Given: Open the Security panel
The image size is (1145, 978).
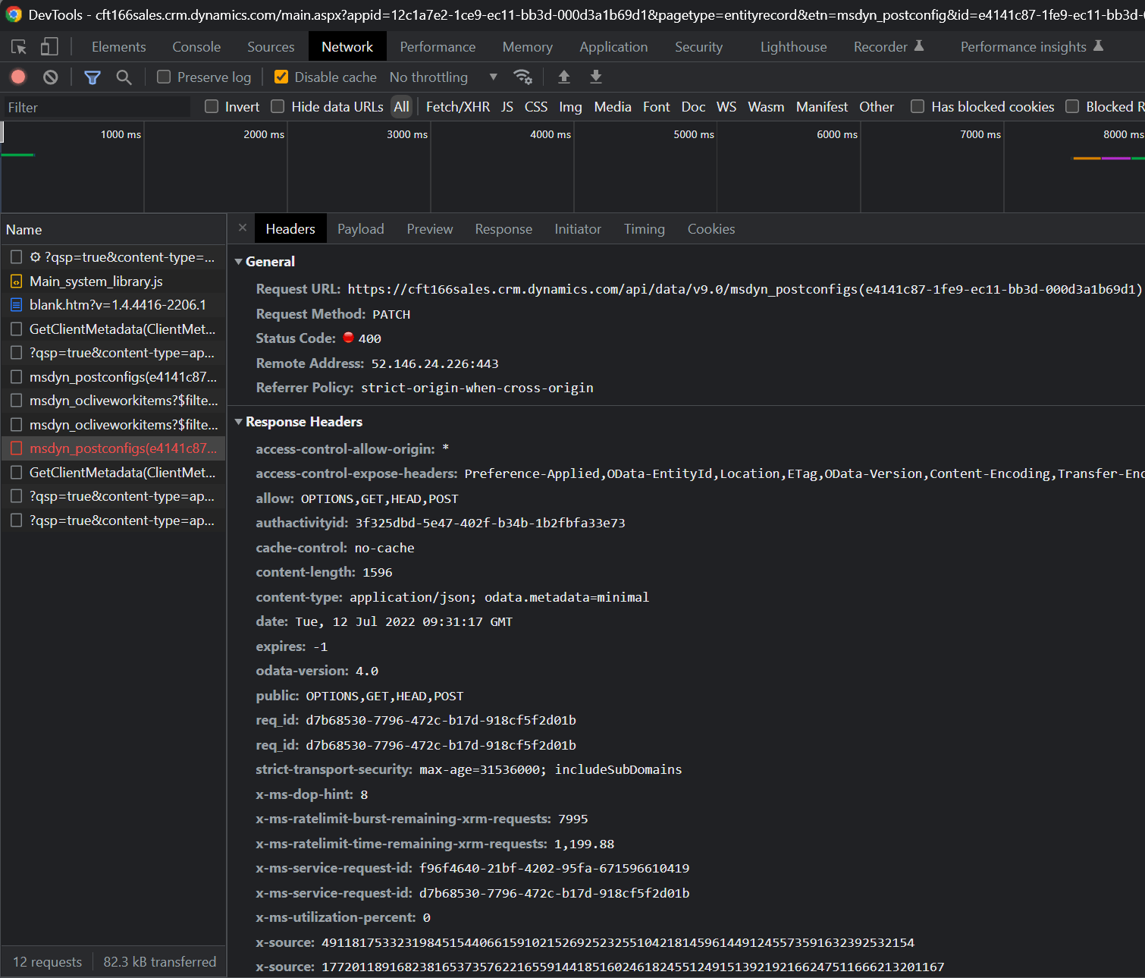Looking at the screenshot, I should click(x=698, y=47).
